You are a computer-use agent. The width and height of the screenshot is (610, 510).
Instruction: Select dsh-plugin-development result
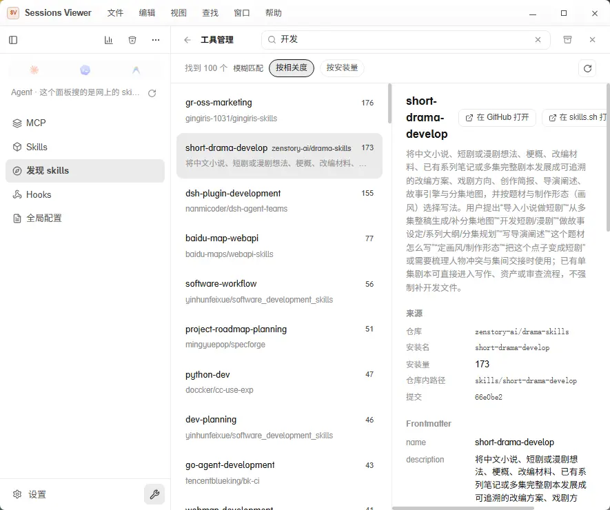pyautogui.click(x=279, y=201)
